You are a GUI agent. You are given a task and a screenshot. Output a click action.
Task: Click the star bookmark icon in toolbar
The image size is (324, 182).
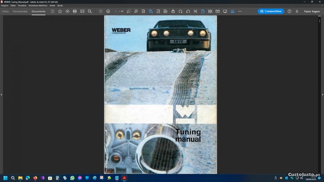[60, 11]
